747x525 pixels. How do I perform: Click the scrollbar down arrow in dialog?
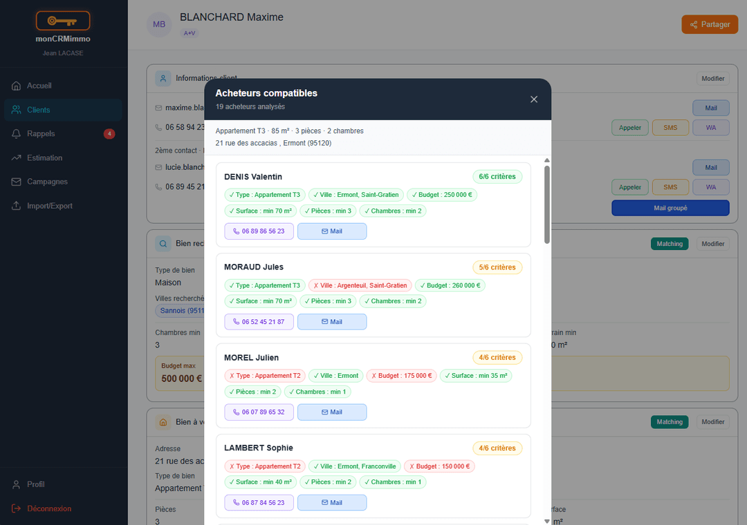click(x=547, y=521)
